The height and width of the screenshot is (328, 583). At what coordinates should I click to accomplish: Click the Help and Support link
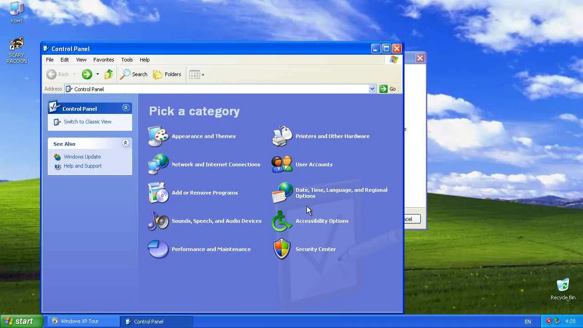(x=83, y=166)
